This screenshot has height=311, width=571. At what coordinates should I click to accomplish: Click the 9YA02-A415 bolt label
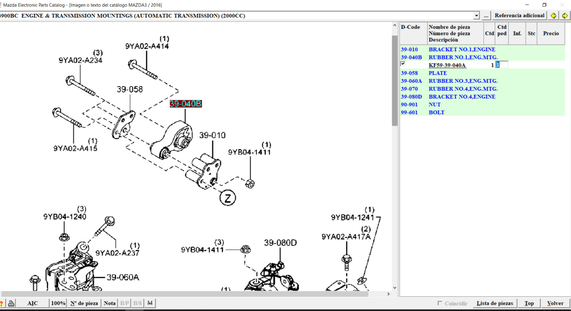[75, 148]
